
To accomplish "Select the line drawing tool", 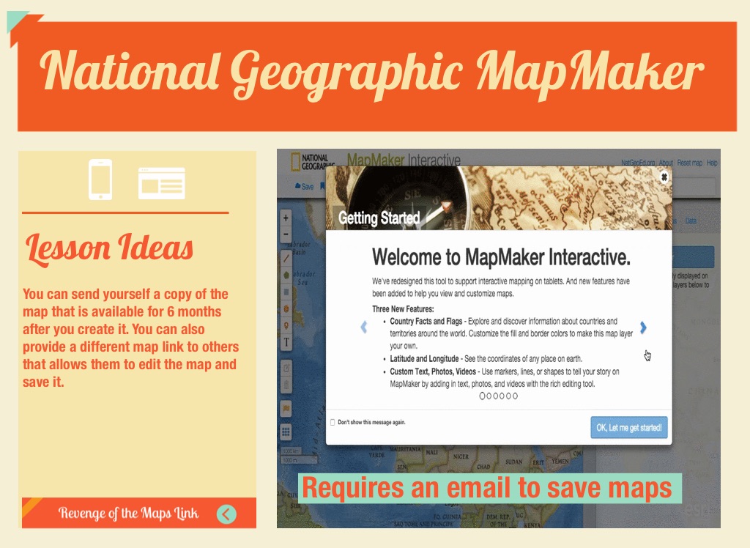I will click(x=286, y=258).
